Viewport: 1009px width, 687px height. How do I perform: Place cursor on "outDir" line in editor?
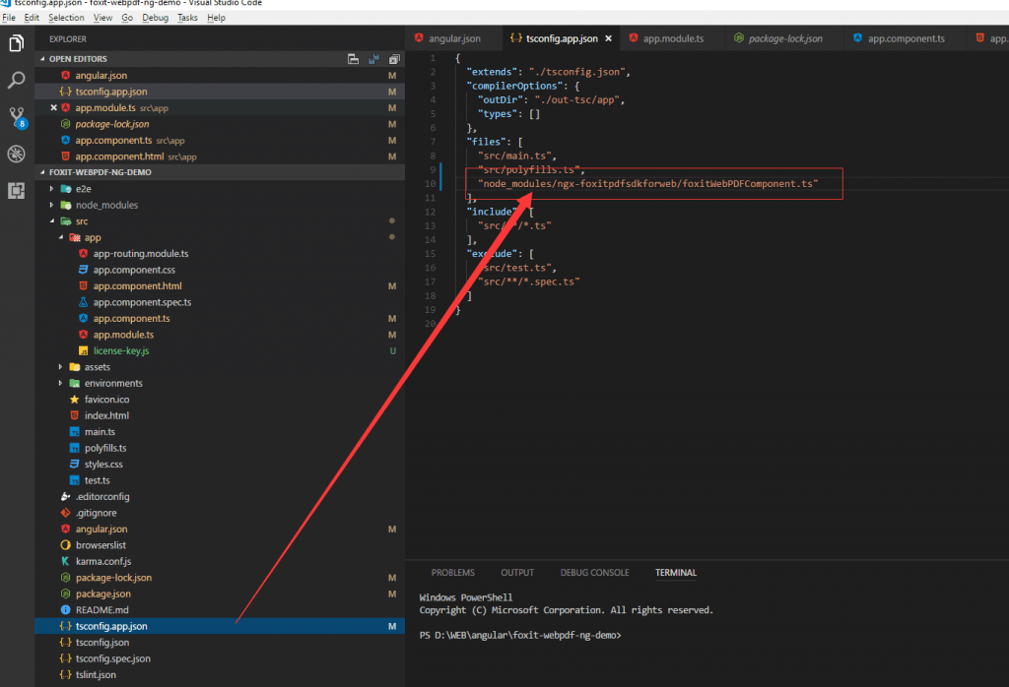click(x=551, y=100)
